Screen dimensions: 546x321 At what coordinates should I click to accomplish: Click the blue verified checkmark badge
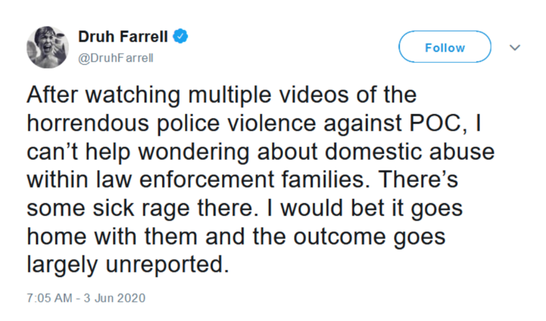click(x=180, y=36)
